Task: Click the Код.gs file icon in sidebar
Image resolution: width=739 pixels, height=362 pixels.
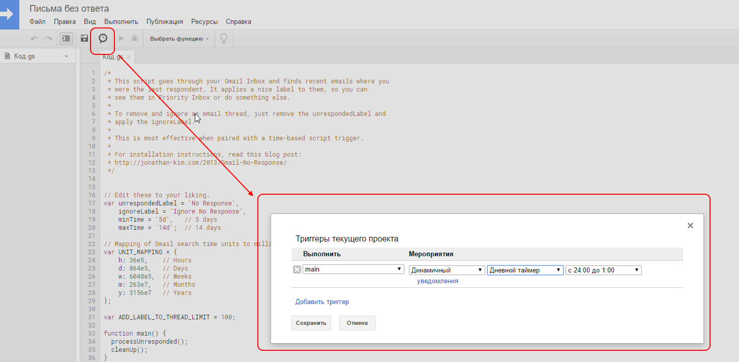Action: (7, 56)
